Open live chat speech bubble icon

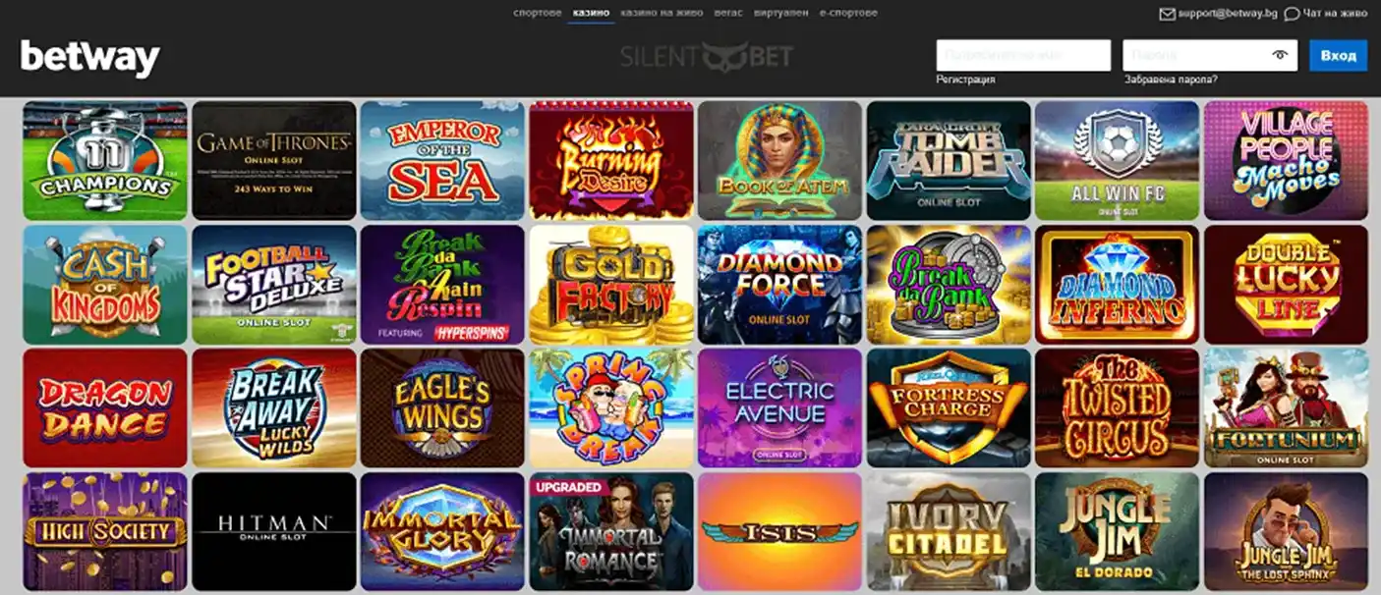[x=1292, y=14]
